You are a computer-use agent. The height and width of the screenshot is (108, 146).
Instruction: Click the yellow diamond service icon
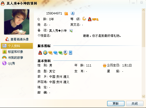[50, 53]
